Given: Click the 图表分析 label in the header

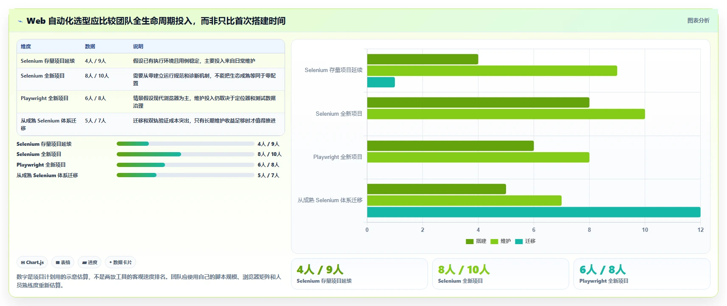Looking at the screenshot, I should [698, 20].
